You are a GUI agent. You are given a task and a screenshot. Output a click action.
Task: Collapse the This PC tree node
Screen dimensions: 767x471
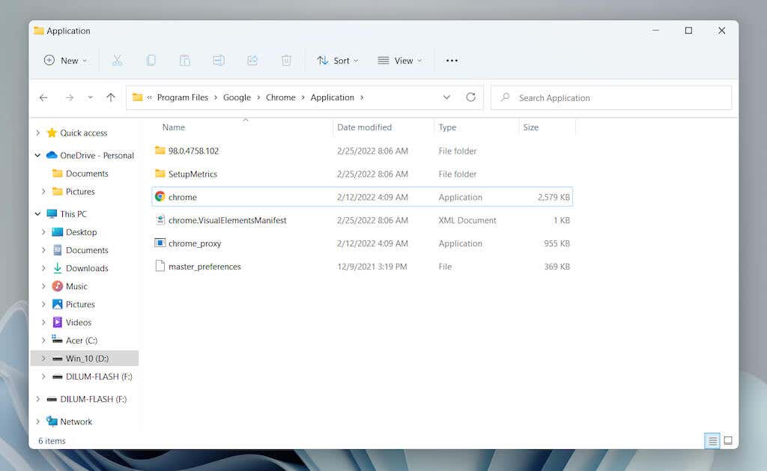click(x=38, y=214)
